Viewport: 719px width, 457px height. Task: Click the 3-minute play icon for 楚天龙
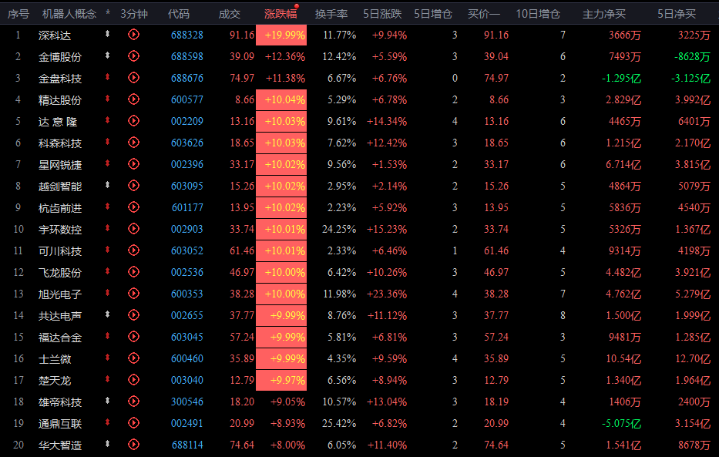(x=133, y=379)
